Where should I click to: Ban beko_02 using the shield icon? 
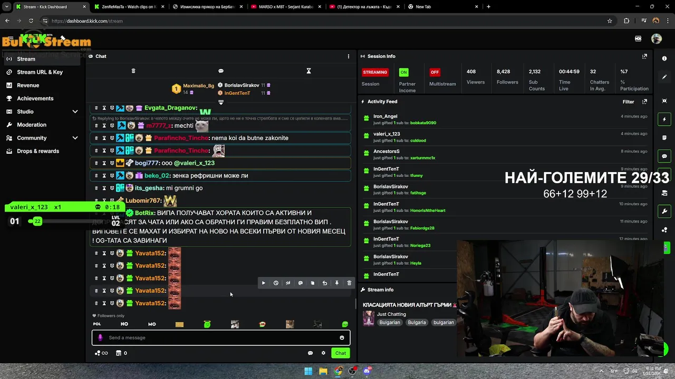point(112,176)
